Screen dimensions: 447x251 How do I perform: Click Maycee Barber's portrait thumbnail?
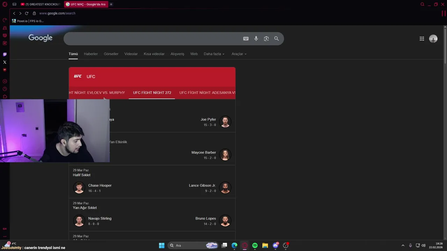pyautogui.click(x=225, y=155)
